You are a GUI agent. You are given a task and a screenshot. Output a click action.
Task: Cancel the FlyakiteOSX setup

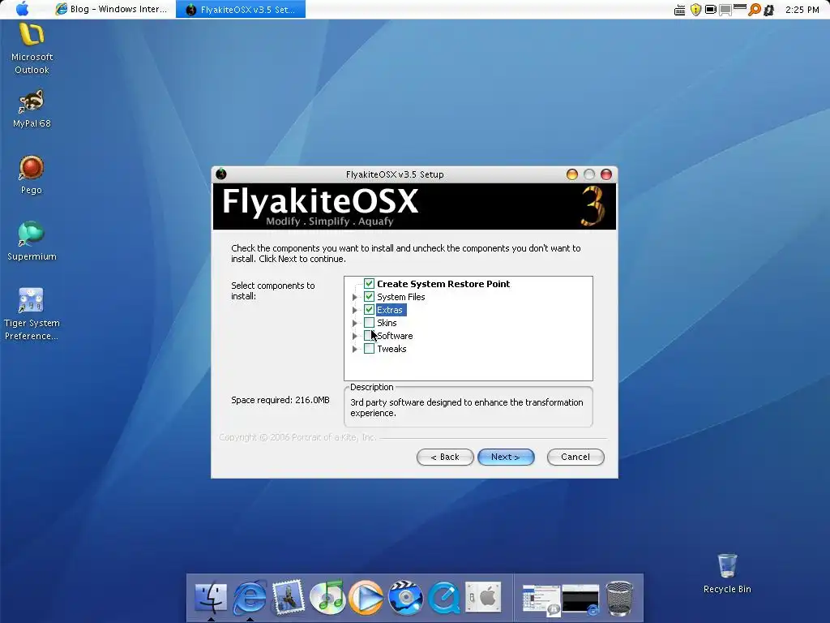[x=575, y=457]
